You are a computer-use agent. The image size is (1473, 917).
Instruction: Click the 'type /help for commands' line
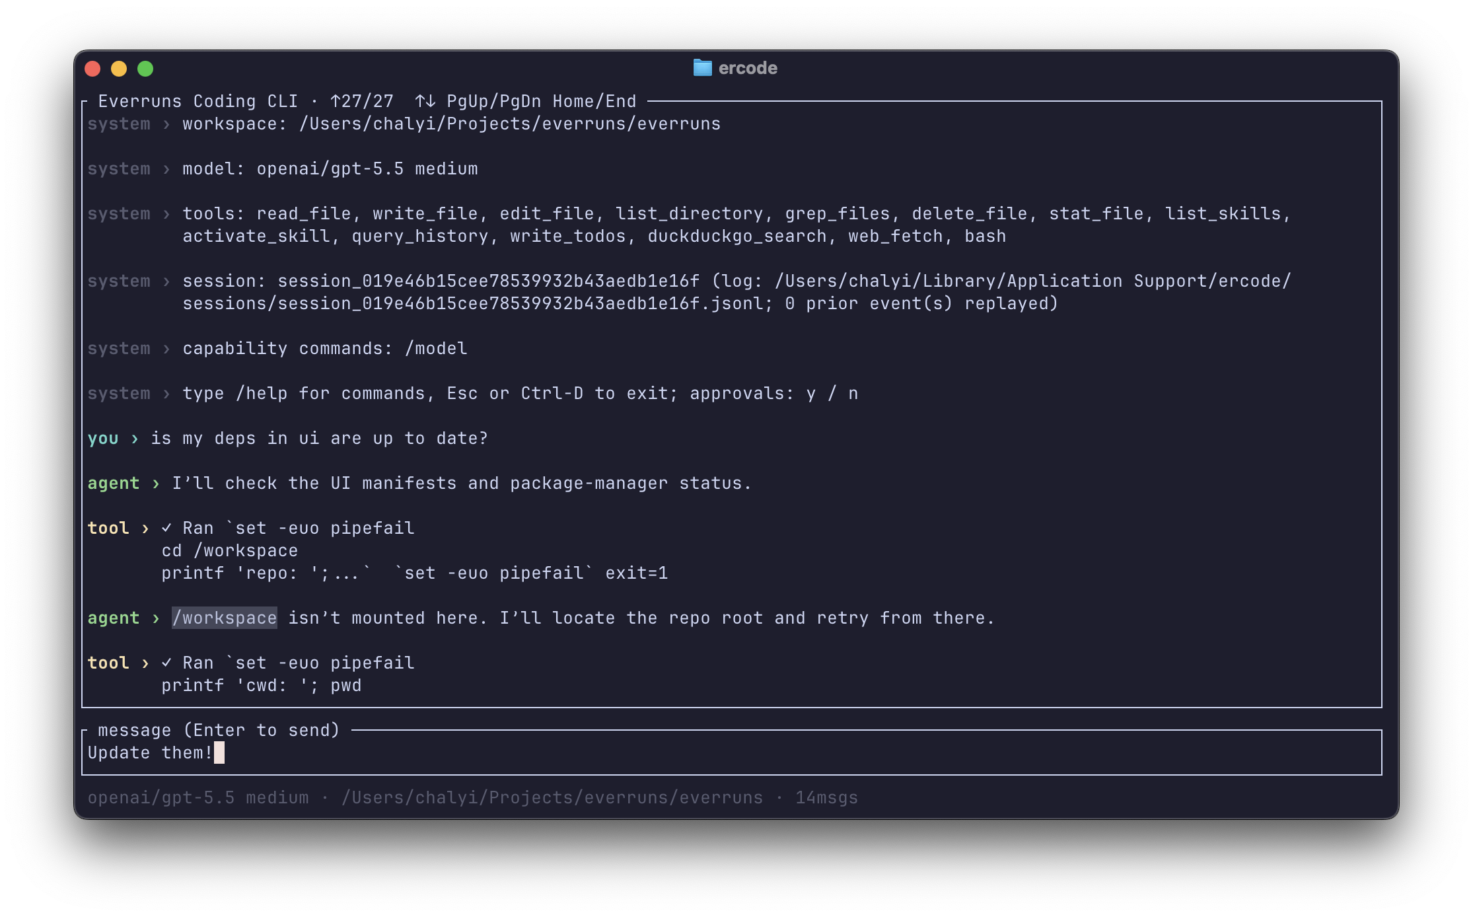click(521, 394)
